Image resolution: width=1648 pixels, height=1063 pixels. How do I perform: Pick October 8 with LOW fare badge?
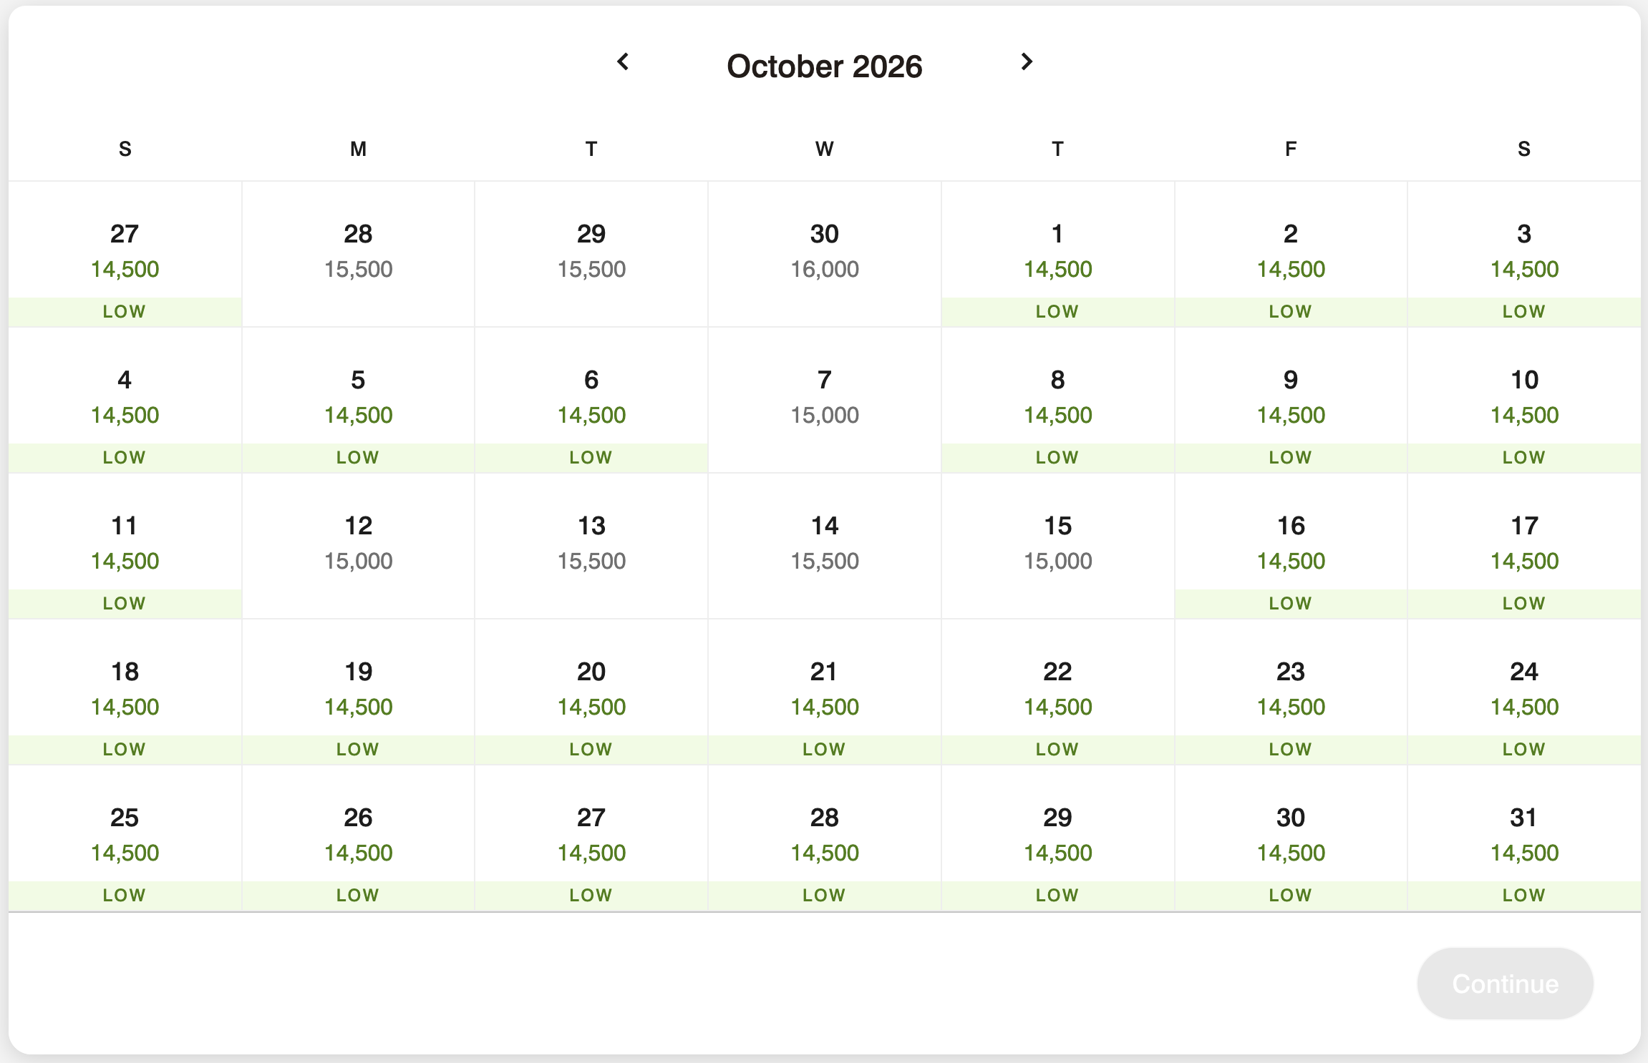coord(1057,397)
